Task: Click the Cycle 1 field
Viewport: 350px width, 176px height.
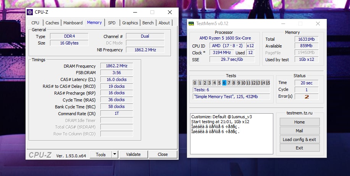Action: point(306,90)
